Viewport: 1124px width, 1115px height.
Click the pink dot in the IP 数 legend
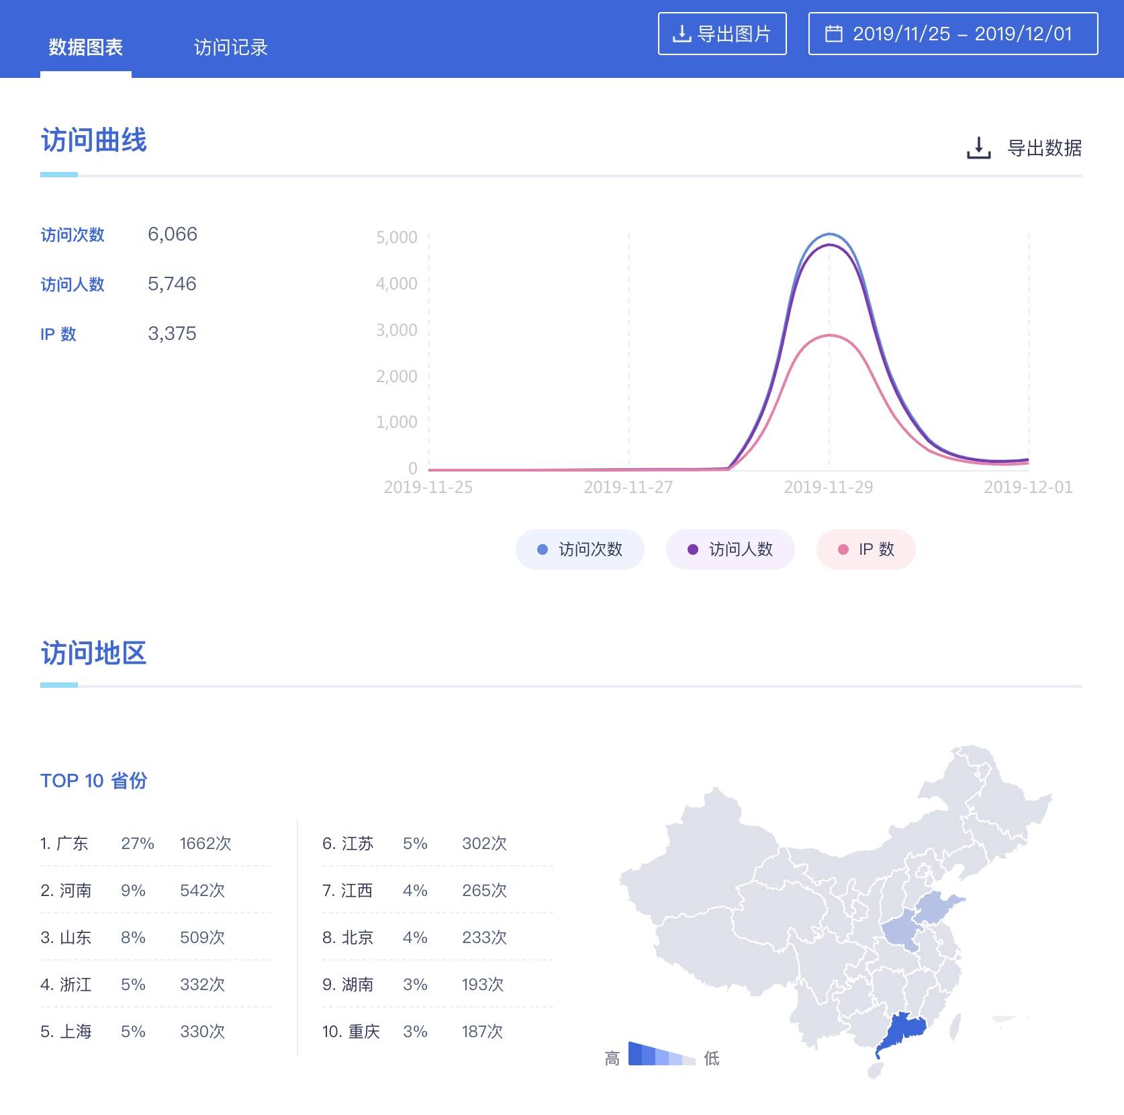[844, 549]
